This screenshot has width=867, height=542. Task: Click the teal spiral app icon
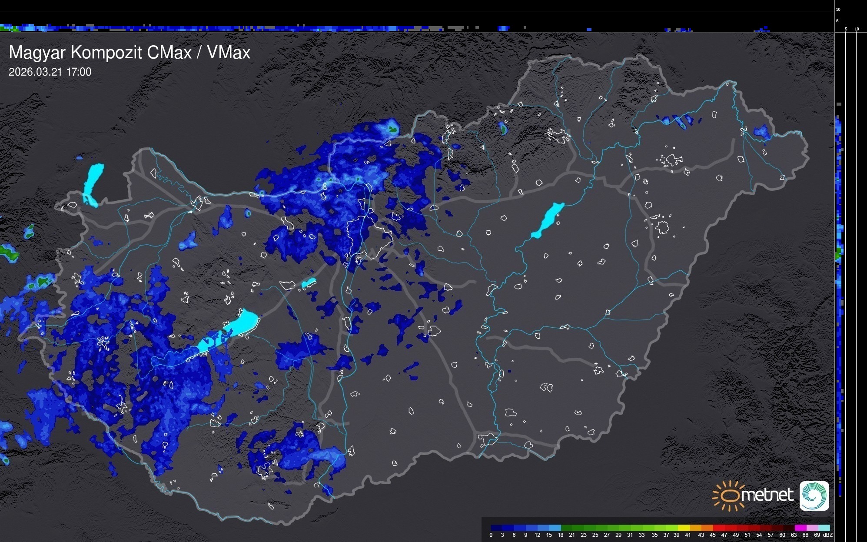coord(814,495)
